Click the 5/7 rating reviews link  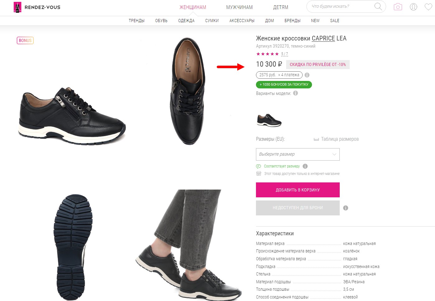pos(285,54)
